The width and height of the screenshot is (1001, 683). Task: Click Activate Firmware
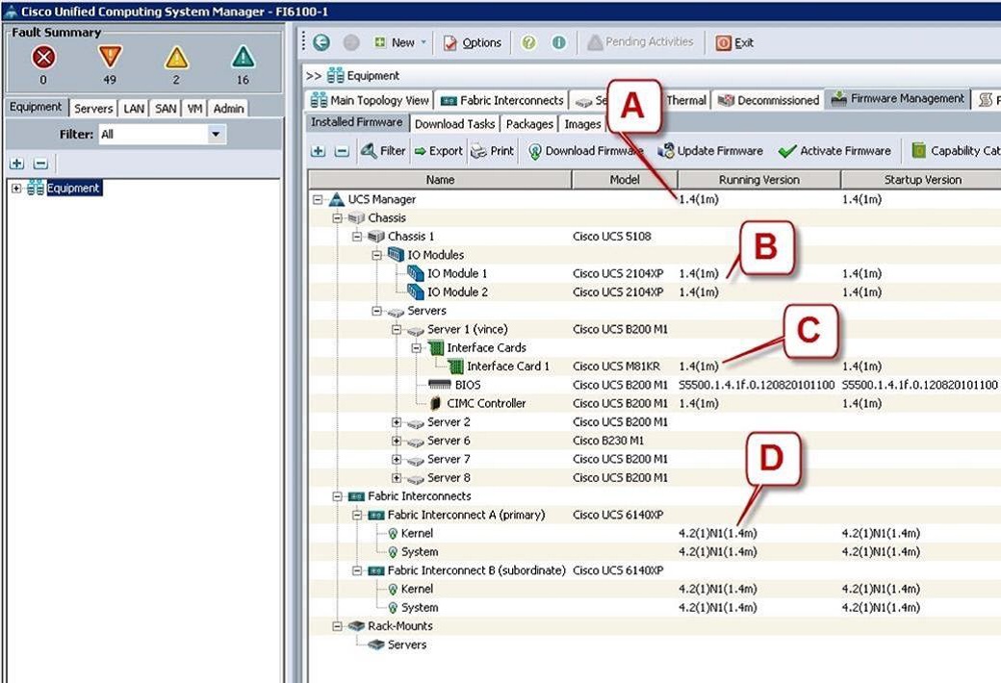835,151
